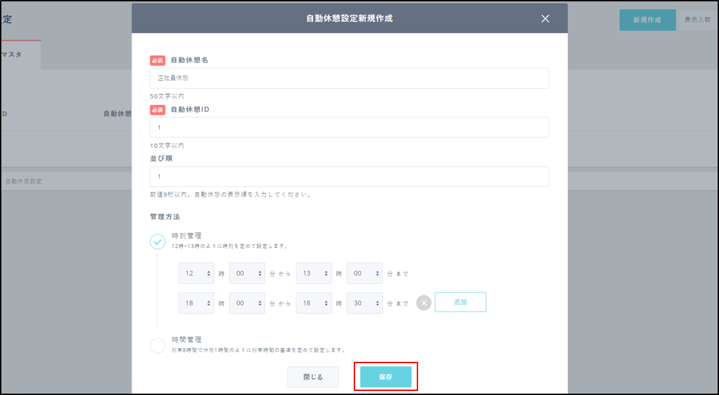Click the 新規作成 button in the background
The height and width of the screenshot is (395, 719).
pos(646,20)
